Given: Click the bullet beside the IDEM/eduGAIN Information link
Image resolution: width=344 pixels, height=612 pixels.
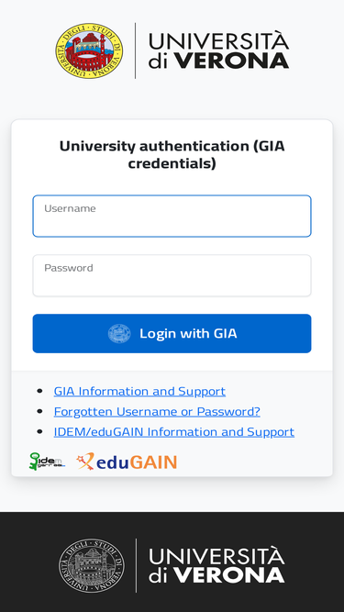Looking at the screenshot, I should point(39,432).
